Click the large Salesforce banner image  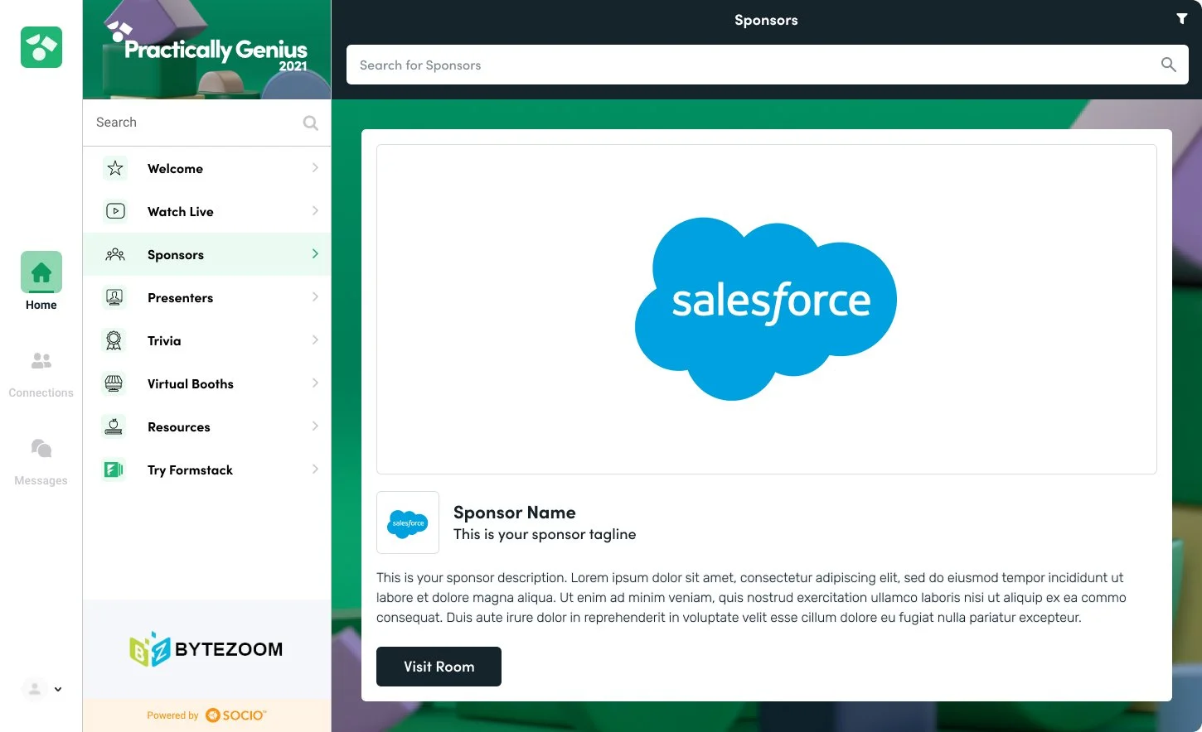pyautogui.click(x=767, y=309)
